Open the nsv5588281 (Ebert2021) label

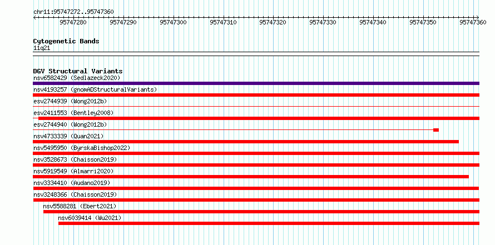[x=80, y=206]
